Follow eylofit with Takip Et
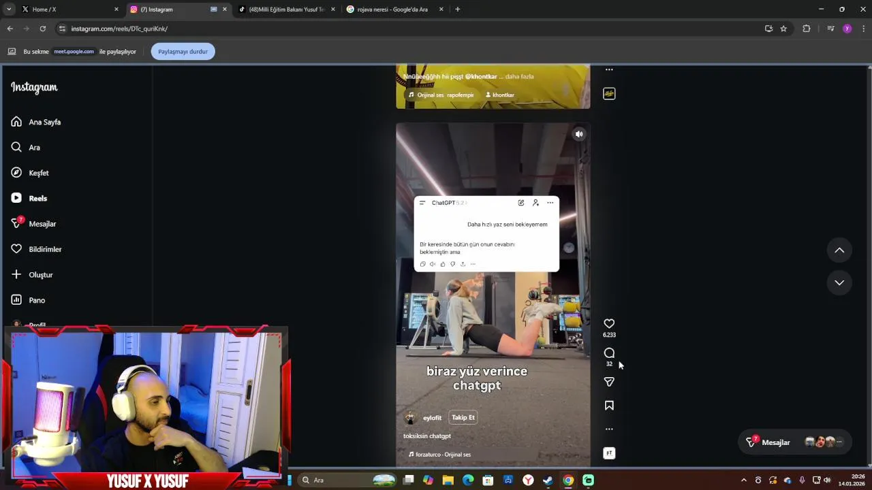 pos(463,418)
